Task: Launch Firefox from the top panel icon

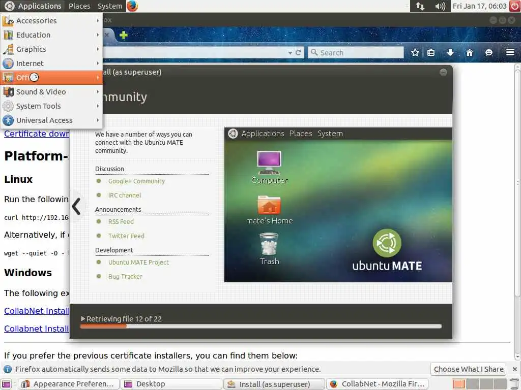Action: point(132,6)
